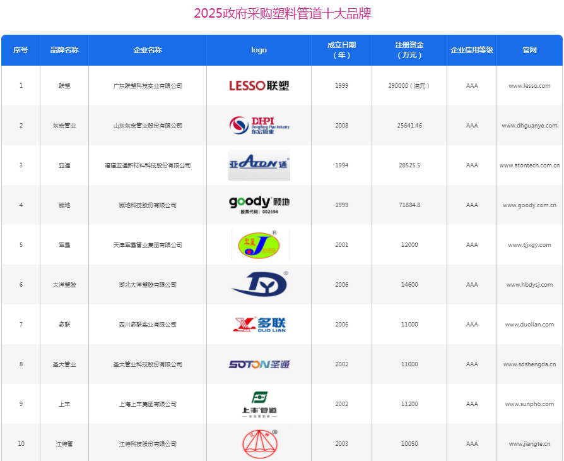Select the 广东联塑科技实业有限公司 company name cell
The width and height of the screenshot is (564, 461).
coord(148,86)
